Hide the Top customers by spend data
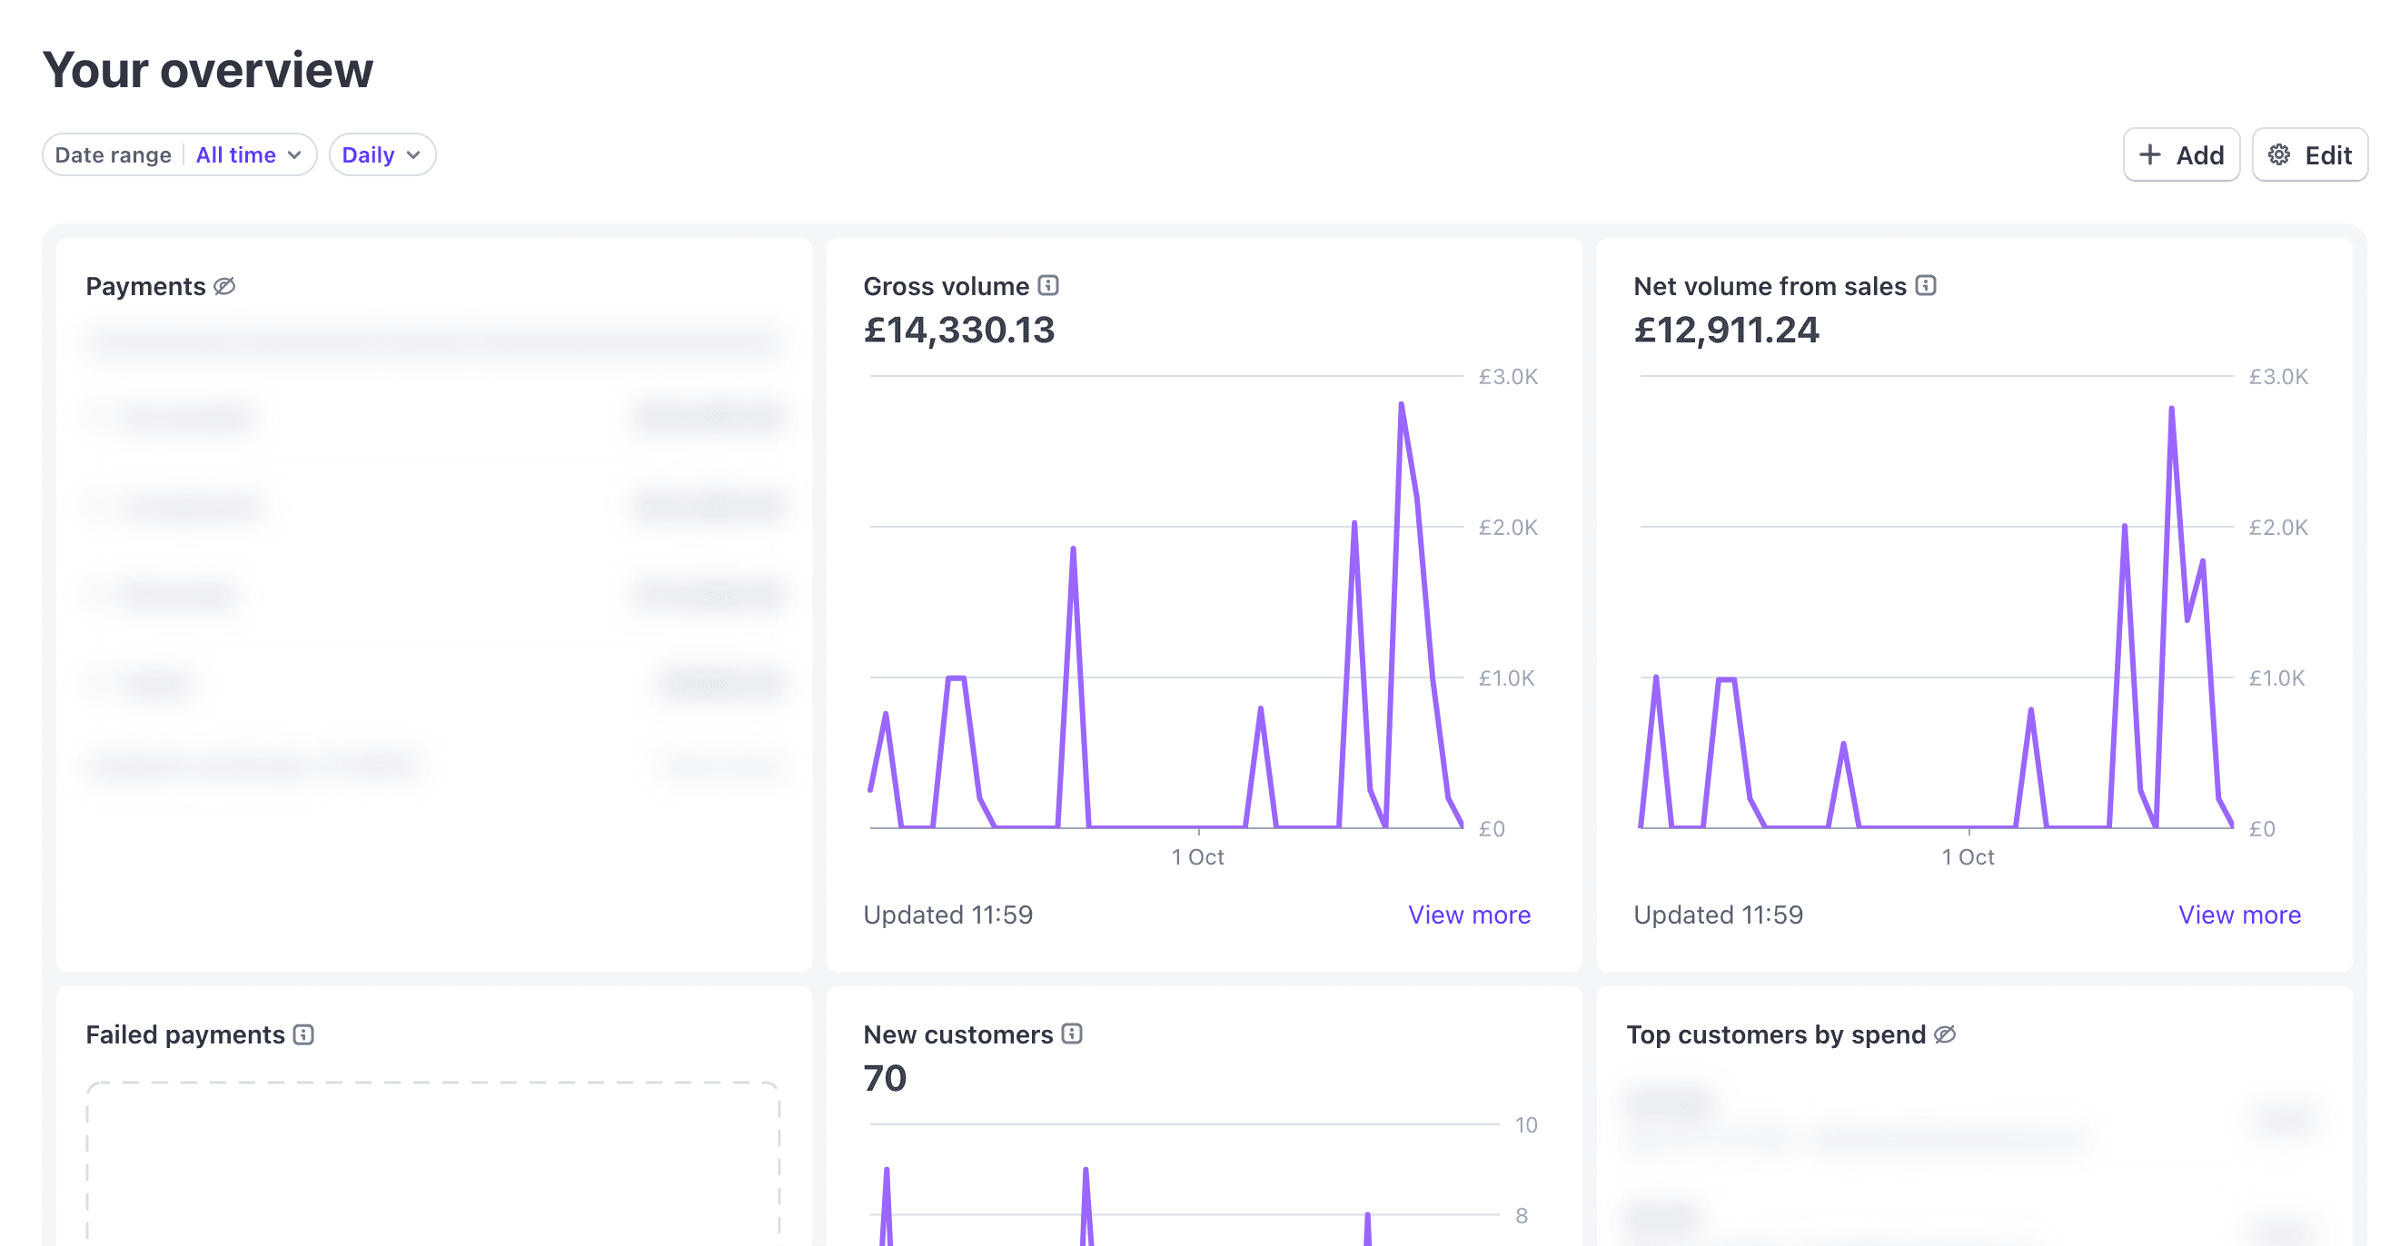This screenshot has width=2400, height=1246. [x=1945, y=1033]
